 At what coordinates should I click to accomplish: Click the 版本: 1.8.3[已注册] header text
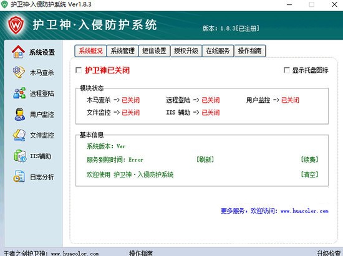[x=231, y=29]
